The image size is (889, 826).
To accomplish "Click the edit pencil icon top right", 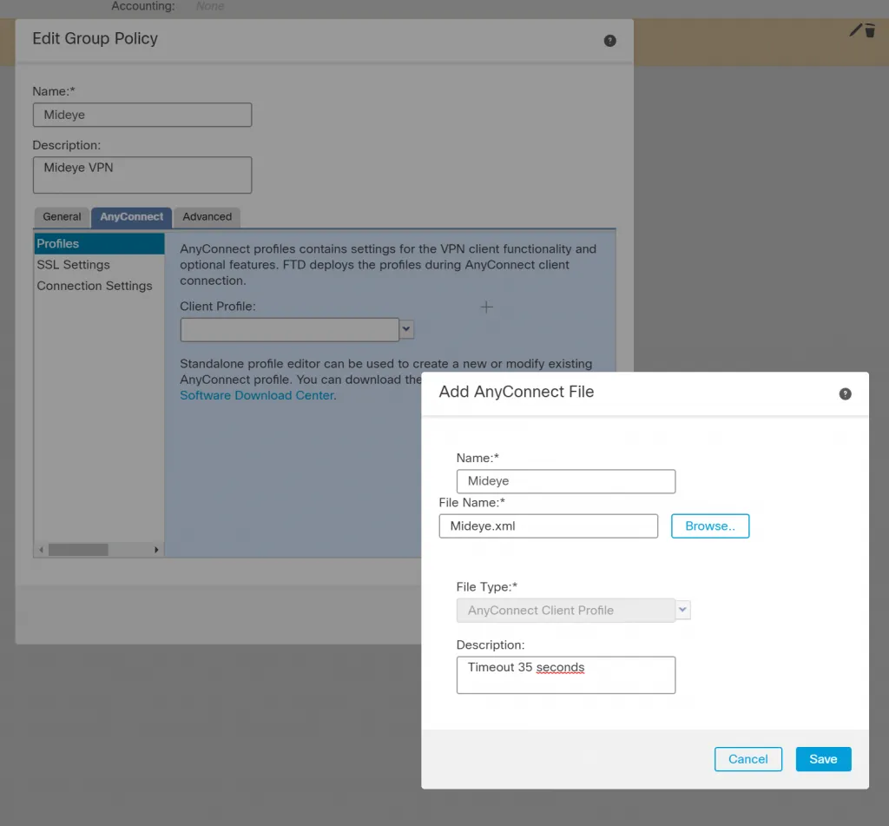I will click(x=855, y=30).
